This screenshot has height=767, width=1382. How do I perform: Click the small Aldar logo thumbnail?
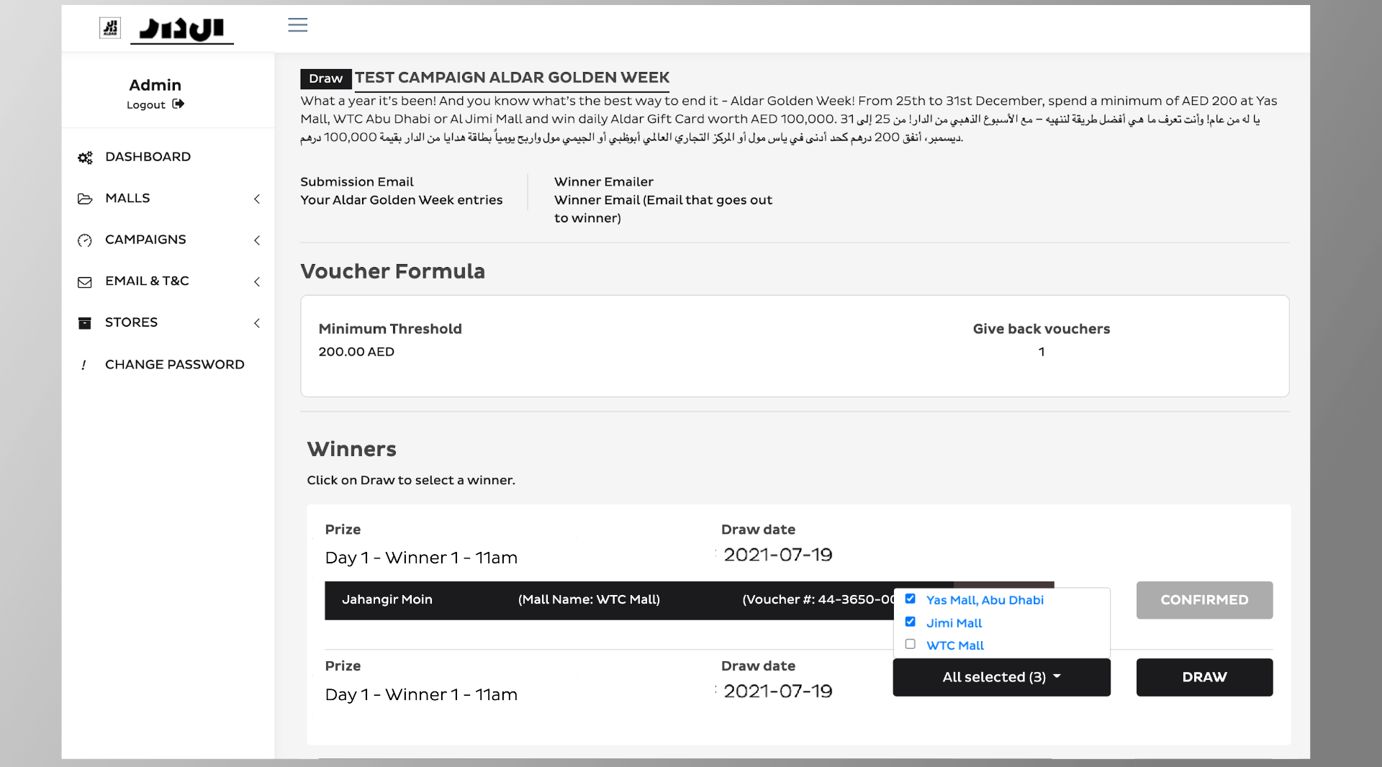(x=110, y=28)
